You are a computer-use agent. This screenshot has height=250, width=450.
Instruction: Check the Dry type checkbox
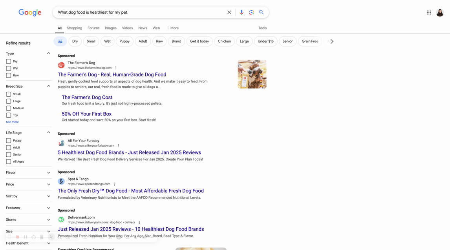[9, 61]
